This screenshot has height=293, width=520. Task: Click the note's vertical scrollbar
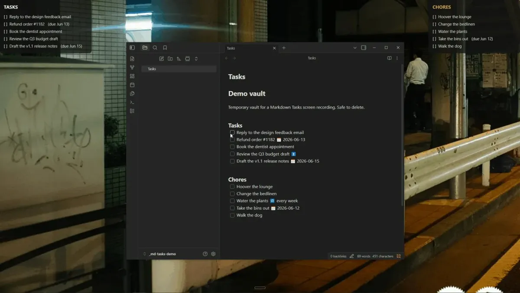pyautogui.click(x=403, y=135)
